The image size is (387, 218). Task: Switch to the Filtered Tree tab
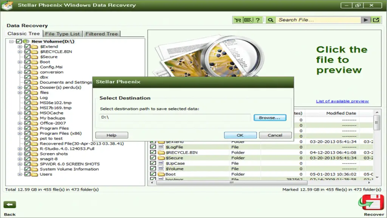(101, 34)
